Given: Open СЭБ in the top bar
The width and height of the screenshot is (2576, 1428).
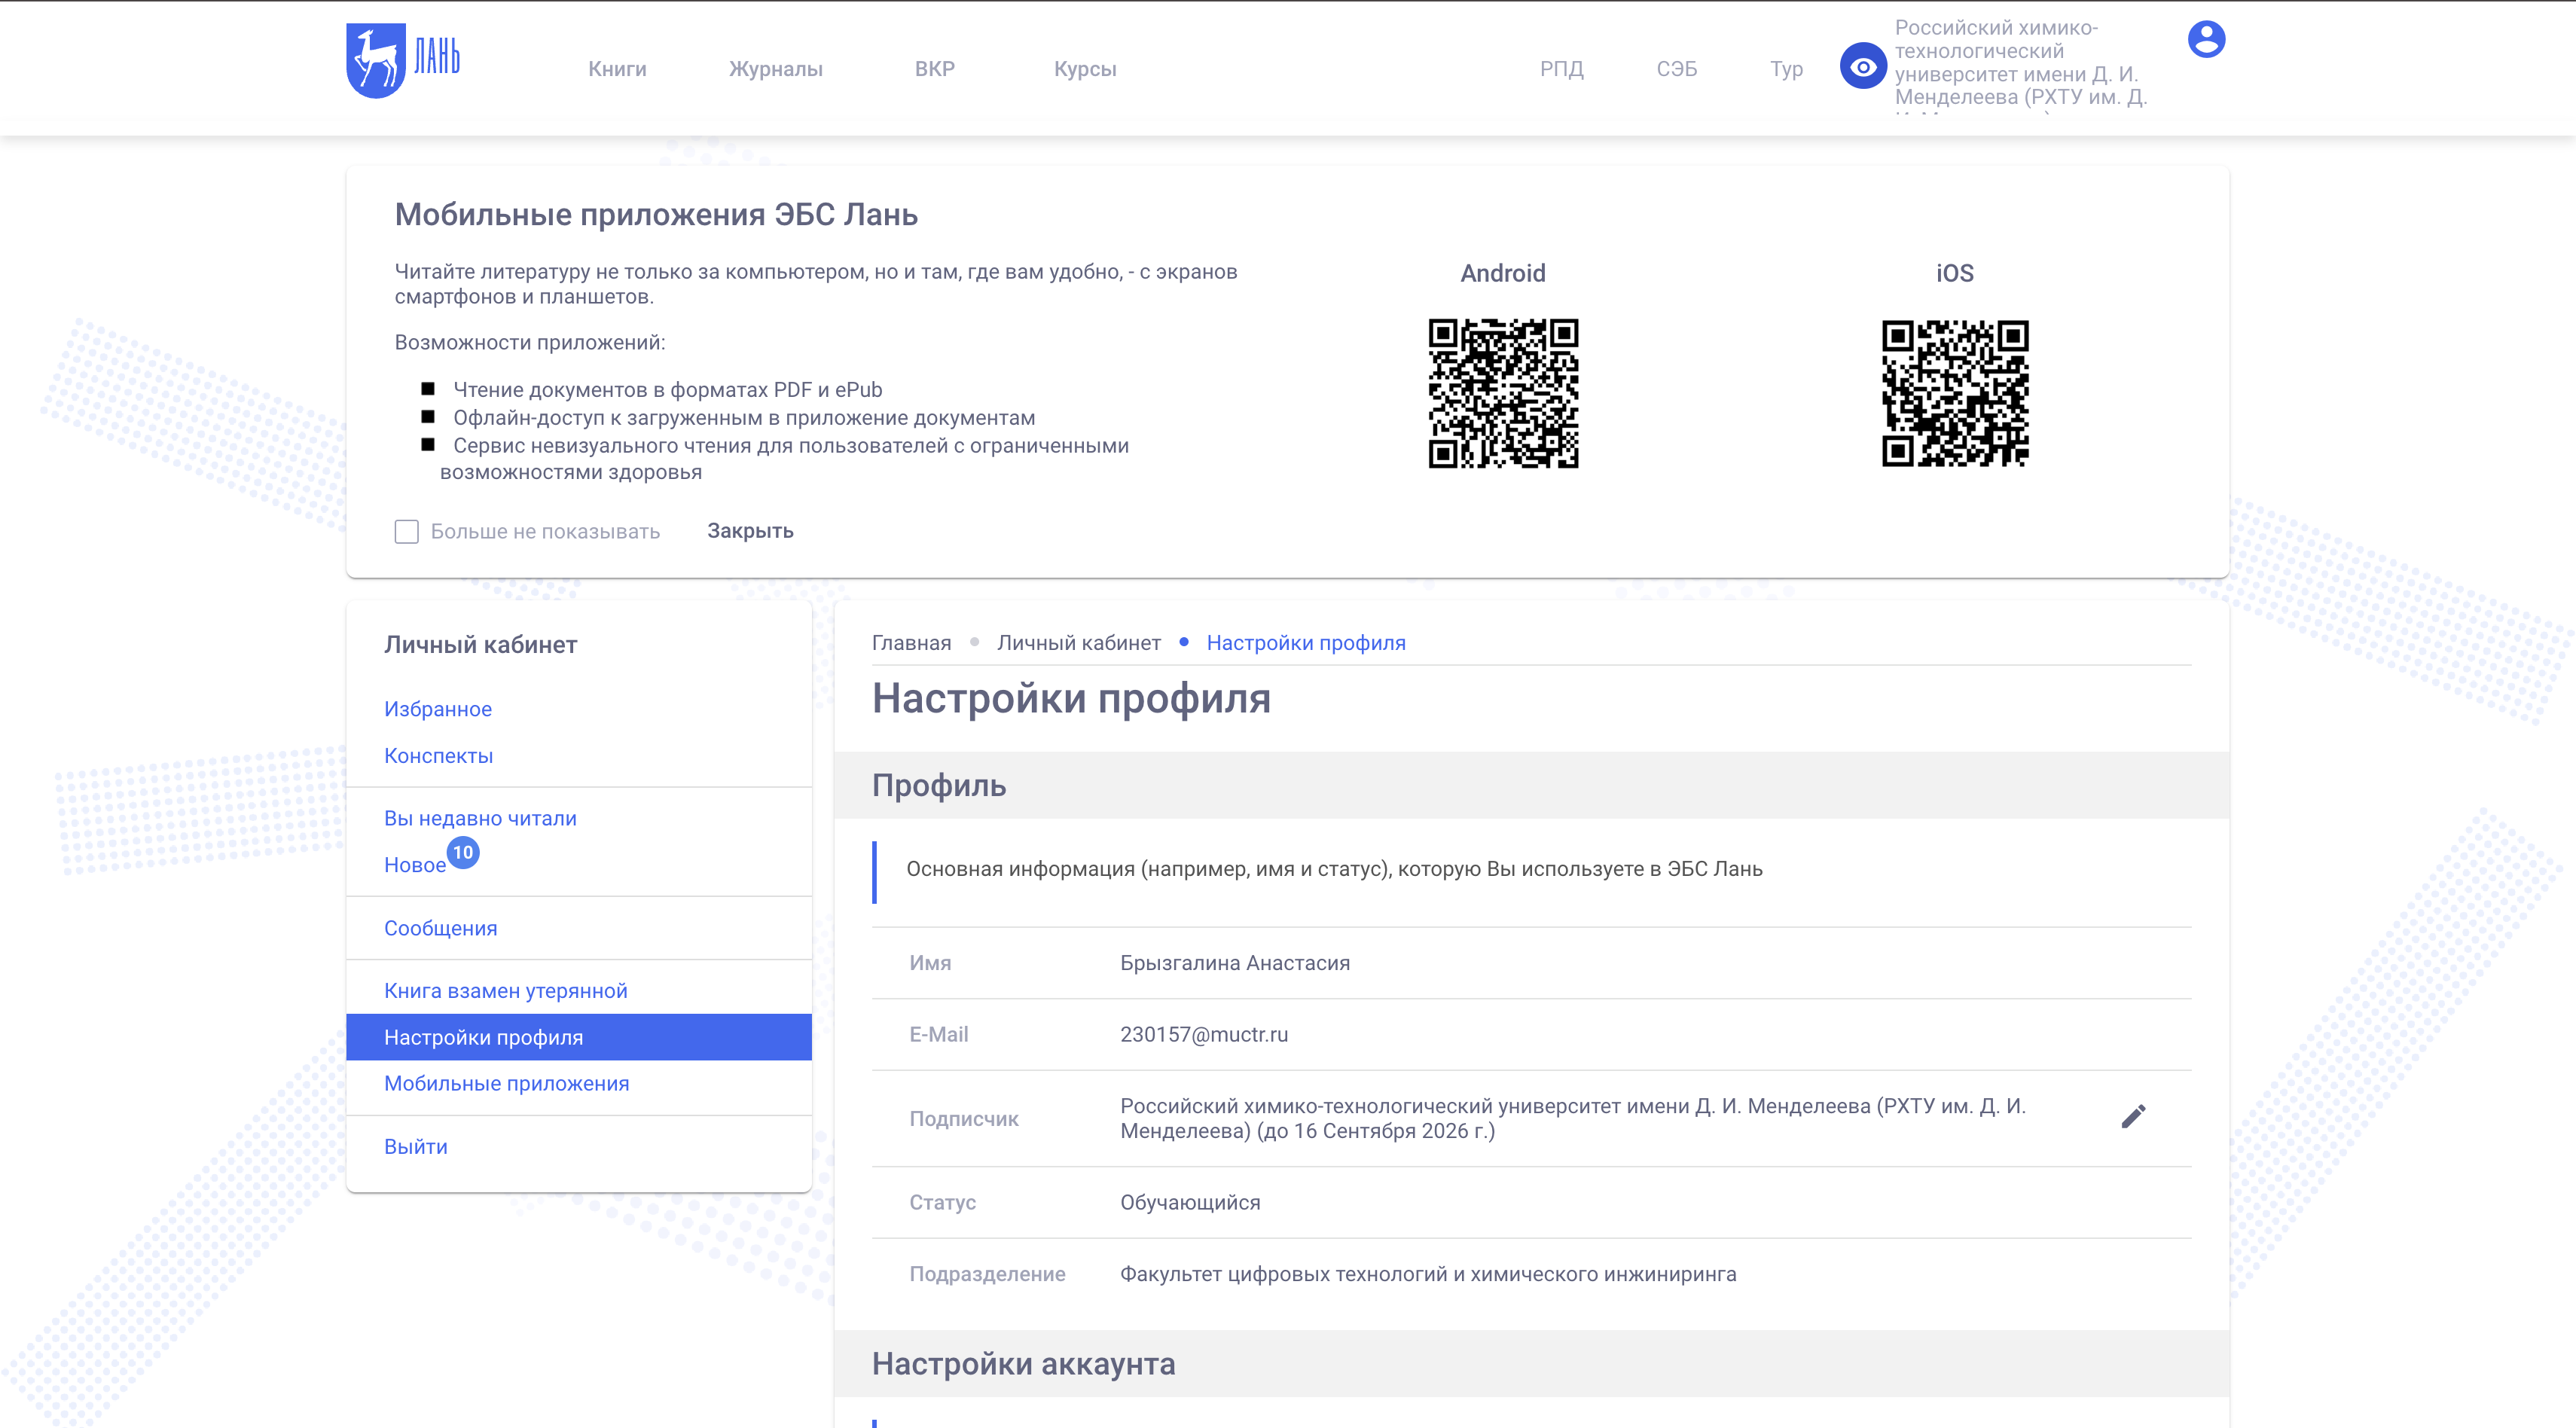Looking at the screenshot, I should click(1677, 69).
